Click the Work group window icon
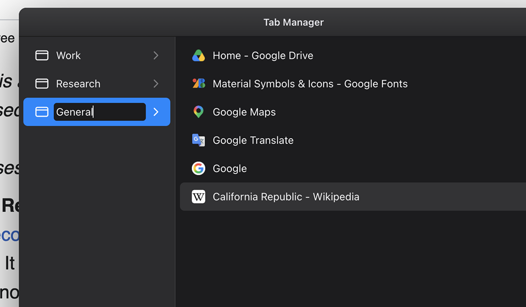This screenshot has width=526, height=307. [x=42, y=56]
